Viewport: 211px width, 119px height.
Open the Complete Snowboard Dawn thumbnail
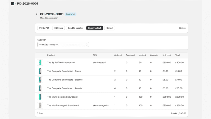click(40, 71)
